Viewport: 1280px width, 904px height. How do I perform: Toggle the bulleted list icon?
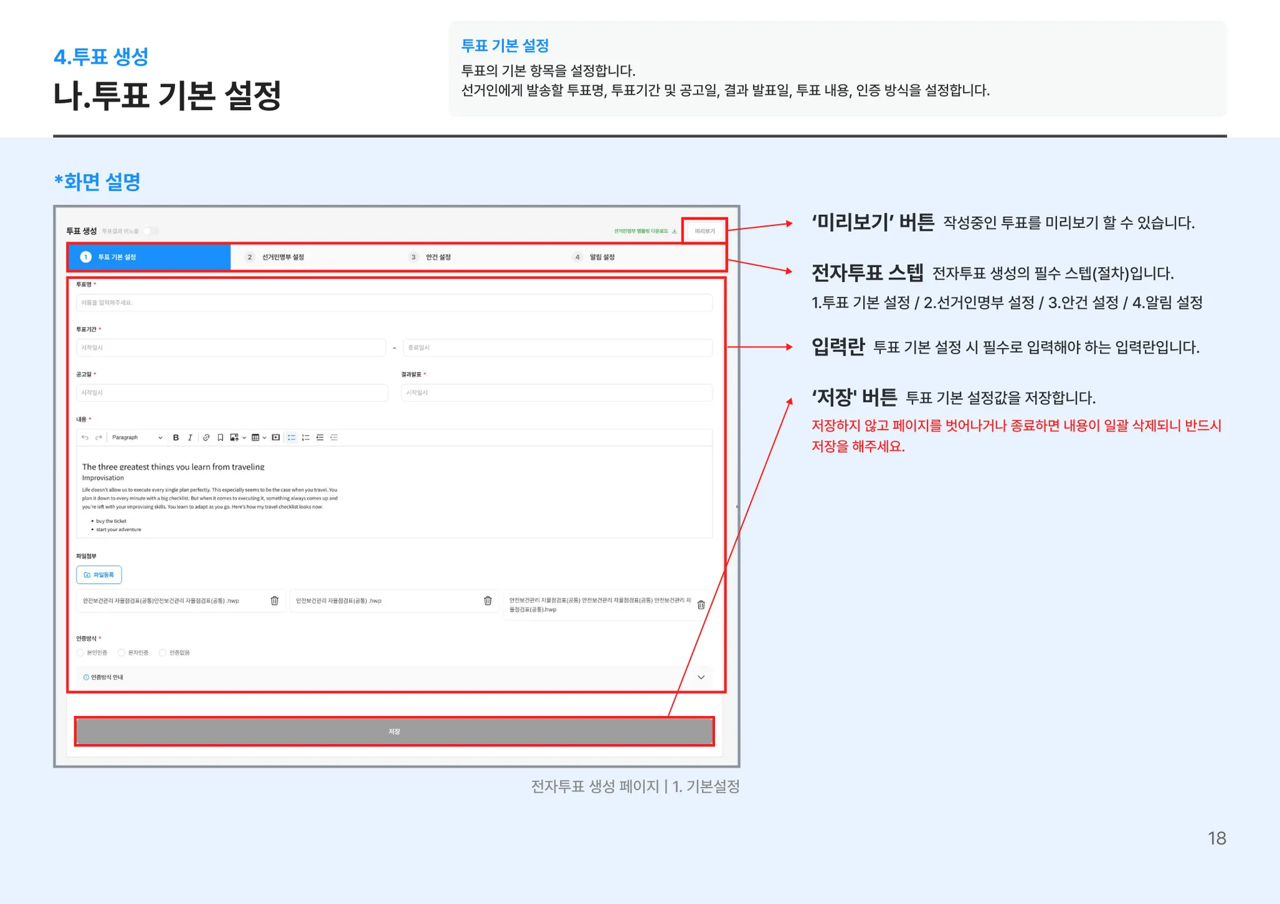(291, 438)
